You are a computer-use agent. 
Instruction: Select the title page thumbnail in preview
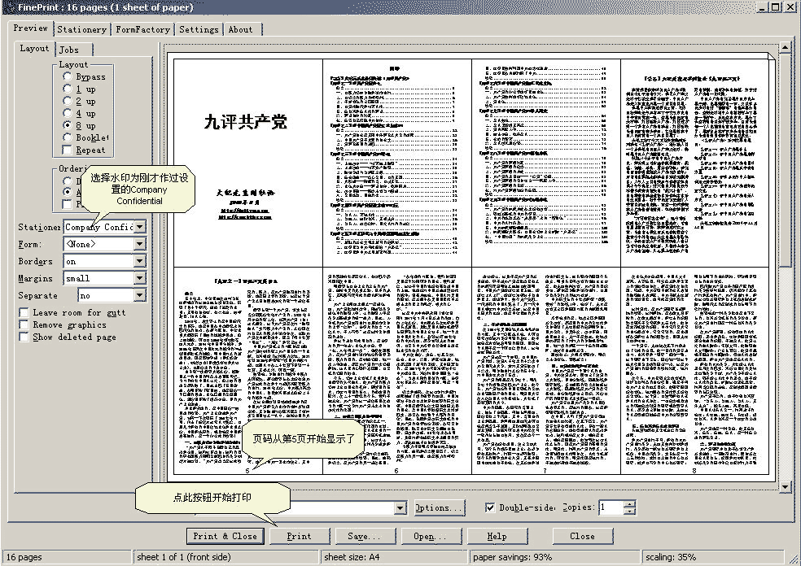247,161
